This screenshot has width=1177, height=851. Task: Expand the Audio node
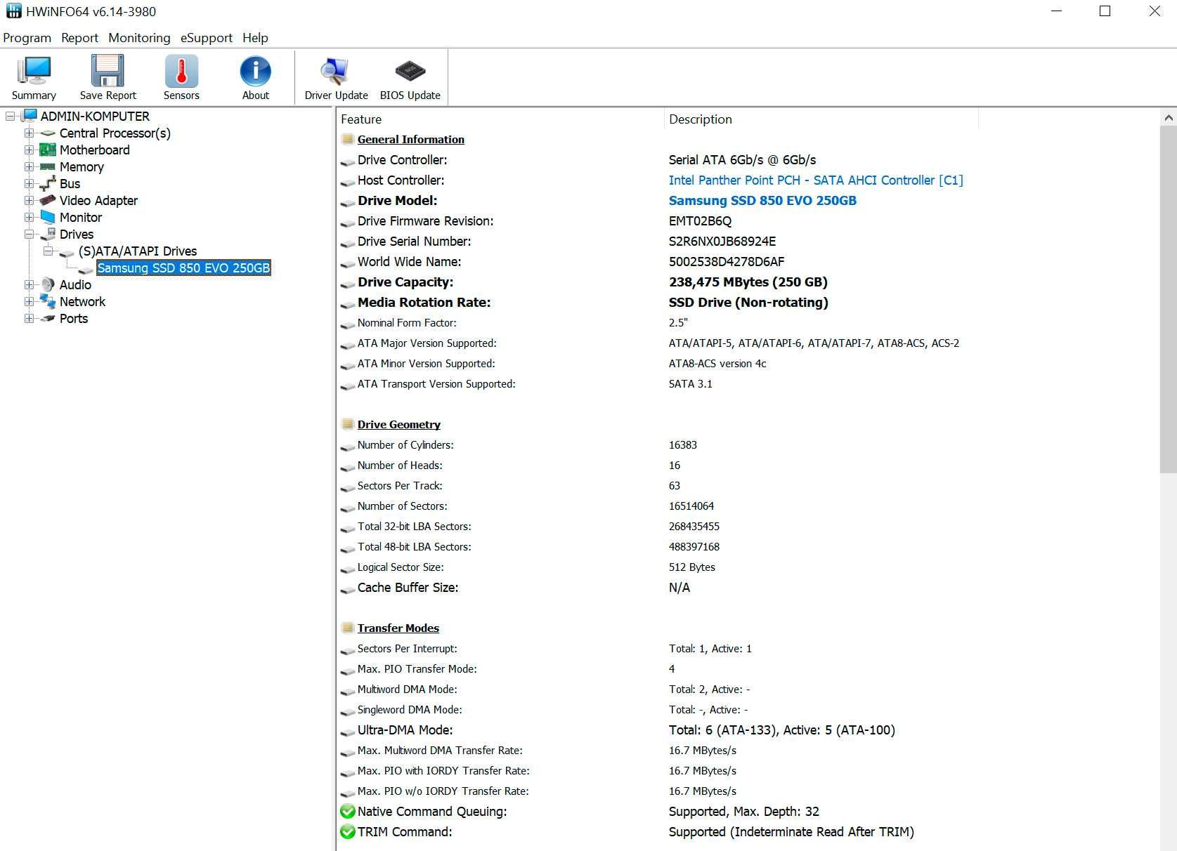click(29, 284)
